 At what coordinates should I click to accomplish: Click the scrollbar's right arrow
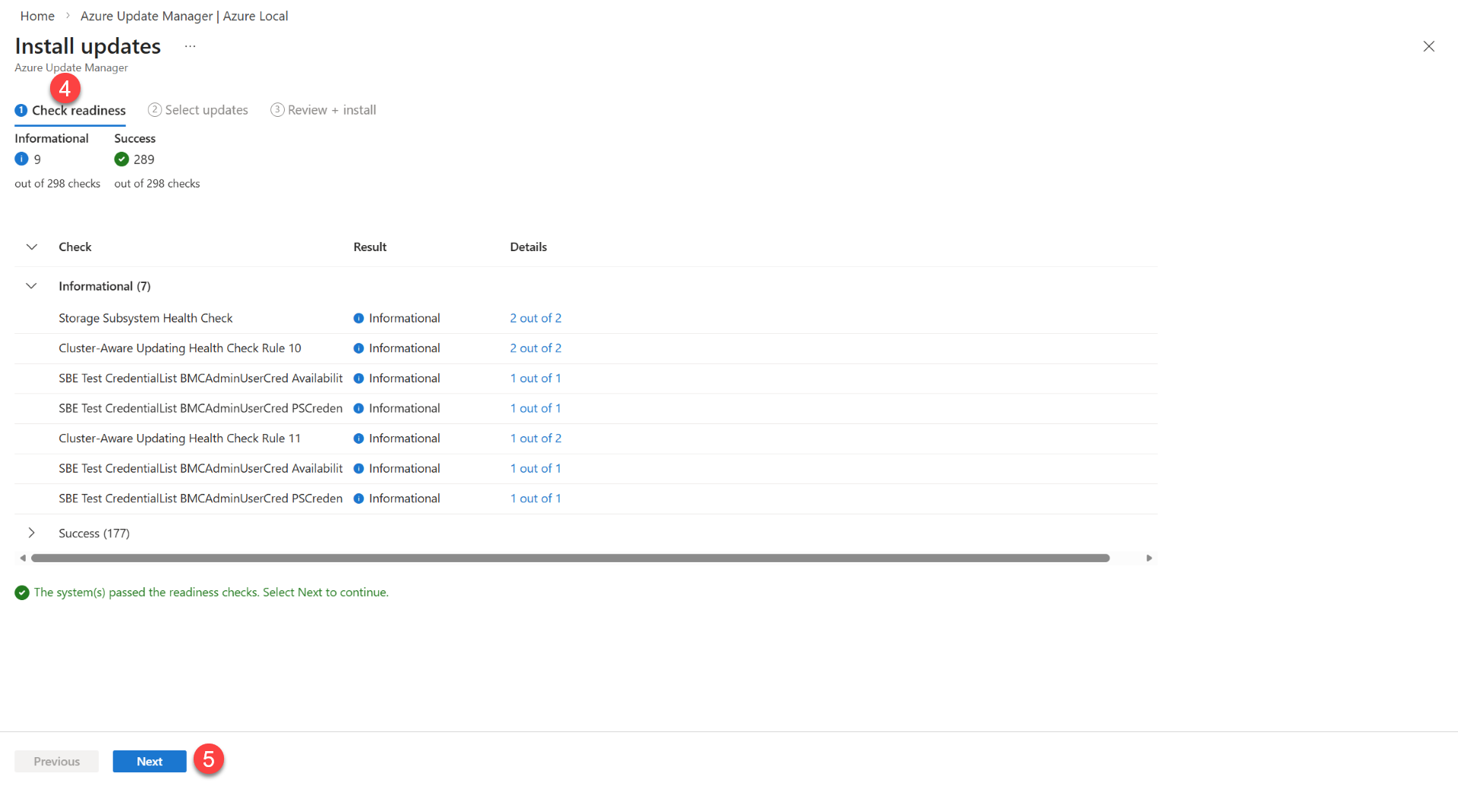pos(1149,558)
